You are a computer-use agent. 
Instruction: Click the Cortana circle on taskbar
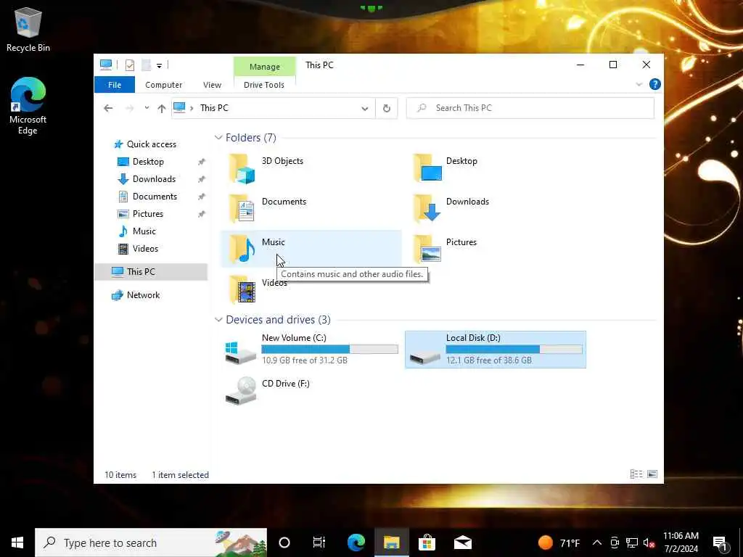[x=284, y=542]
